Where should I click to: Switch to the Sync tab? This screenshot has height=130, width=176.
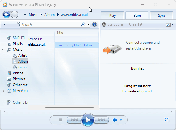[162, 16]
